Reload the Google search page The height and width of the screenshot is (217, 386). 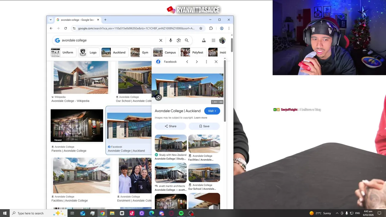65,28
